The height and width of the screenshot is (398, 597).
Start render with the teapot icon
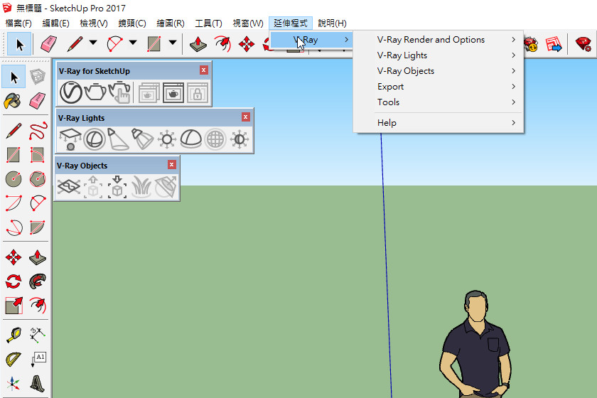[x=95, y=92]
